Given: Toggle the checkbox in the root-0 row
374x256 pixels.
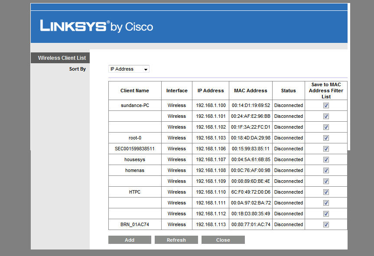Looking at the screenshot, I should [x=326, y=138].
